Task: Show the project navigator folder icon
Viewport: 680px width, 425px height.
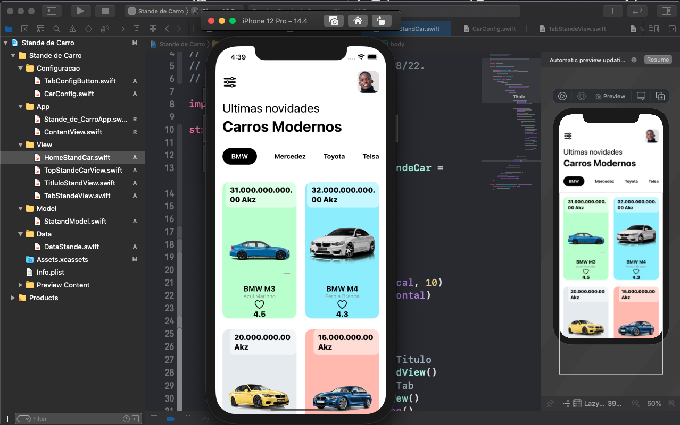Action: 9,29
